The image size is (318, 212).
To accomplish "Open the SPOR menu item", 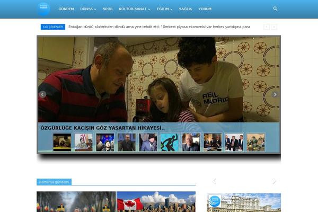I will pyautogui.click(x=108, y=9).
